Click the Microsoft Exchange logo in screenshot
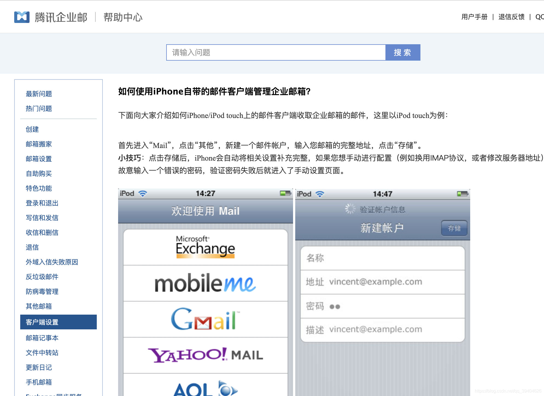 click(206, 247)
